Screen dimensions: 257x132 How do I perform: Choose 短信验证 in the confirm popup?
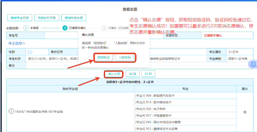(x=103, y=57)
